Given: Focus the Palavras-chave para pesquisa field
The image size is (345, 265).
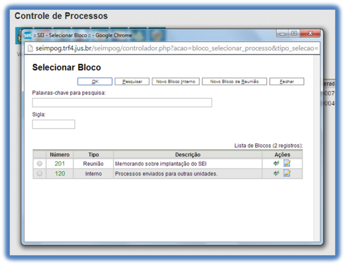Looking at the screenshot, I should tap(122, 103).
